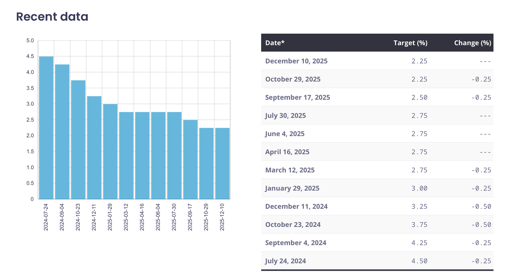Viewport: 509px width, 278px height.
Task: Click July 30, 2025 in the table
Action: 285,116
